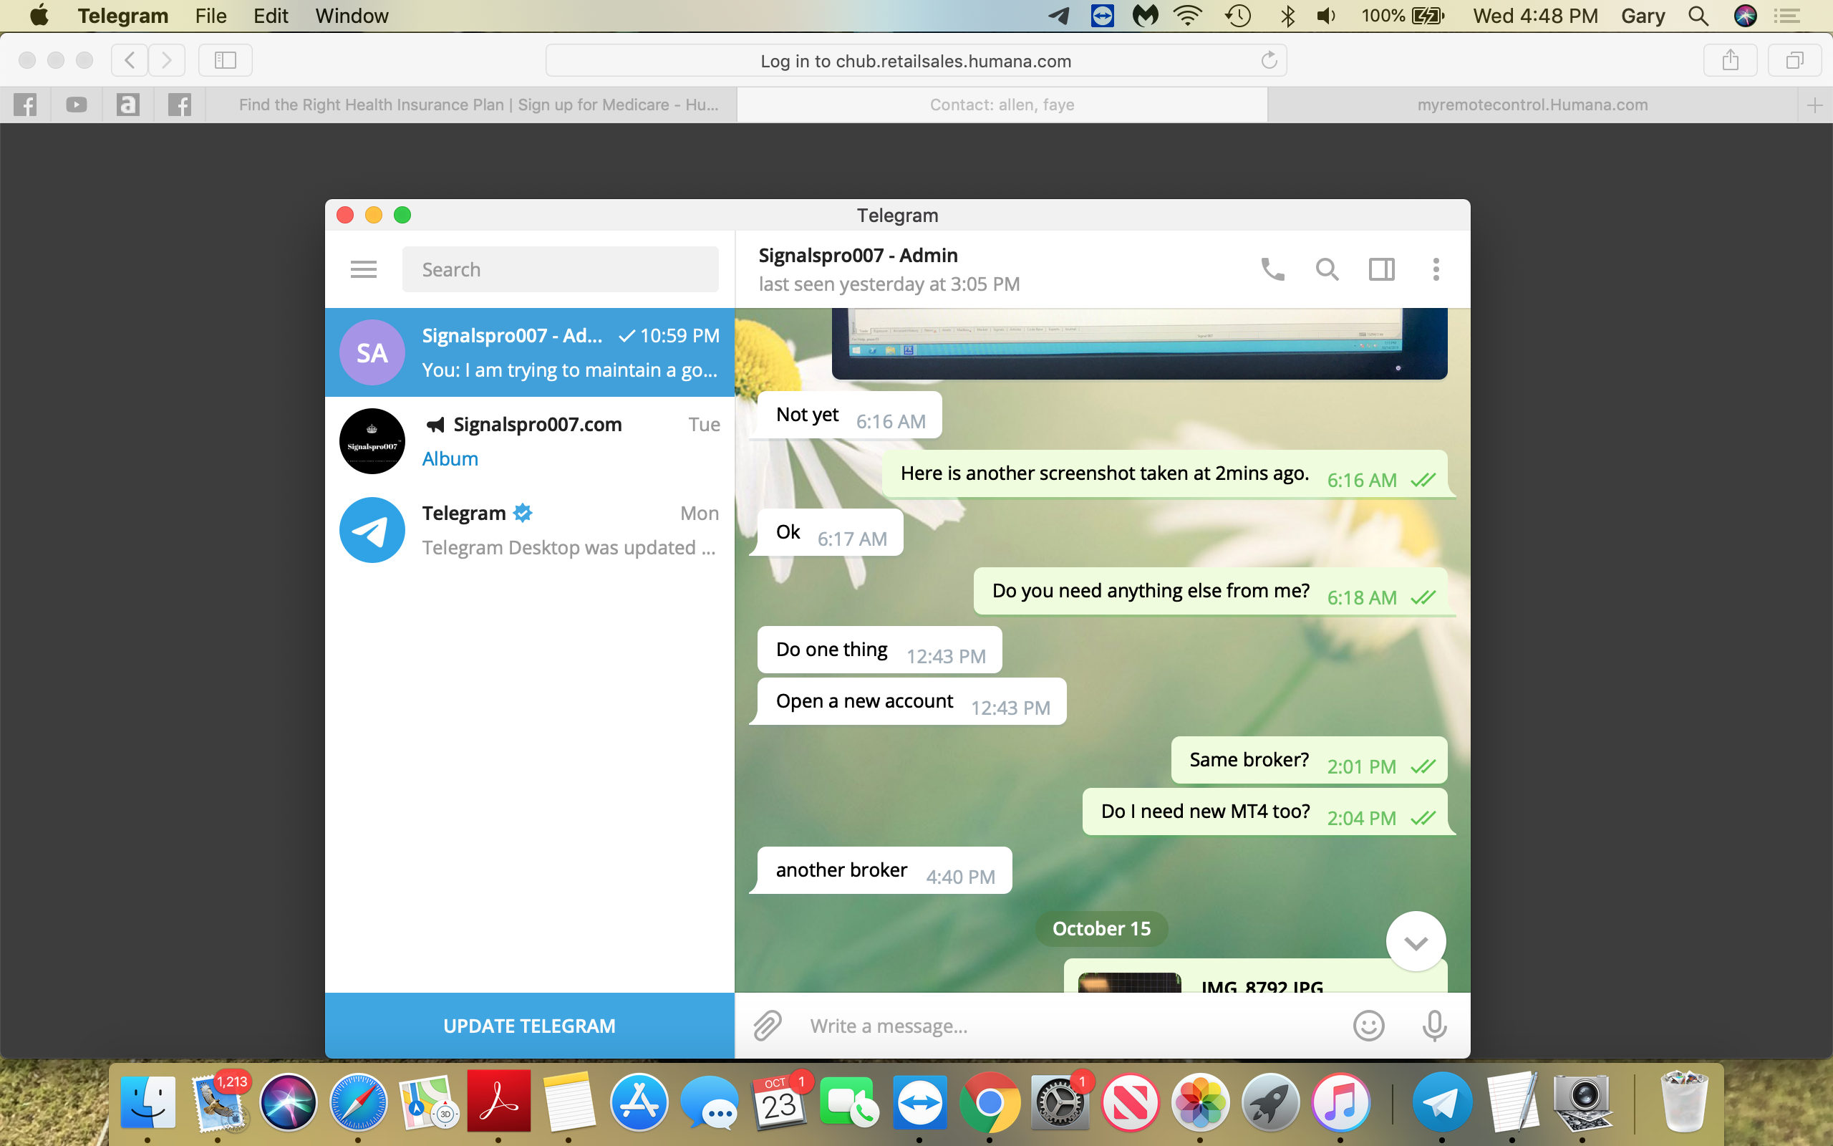Open the three-dot chat options menu
The image size is (1833, 1146).
[1436, 269]
